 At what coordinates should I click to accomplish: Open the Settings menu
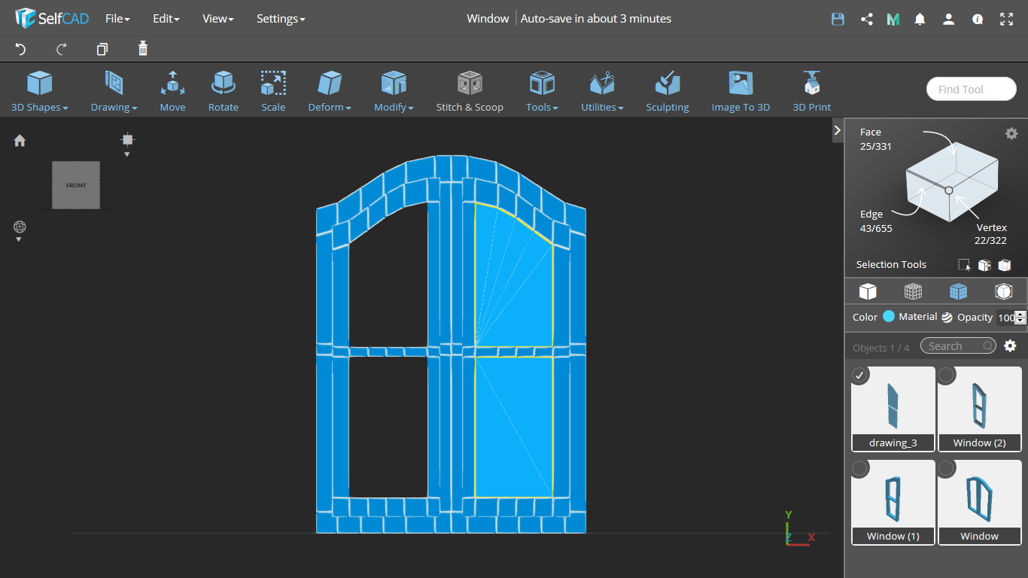tap(281, 19)
